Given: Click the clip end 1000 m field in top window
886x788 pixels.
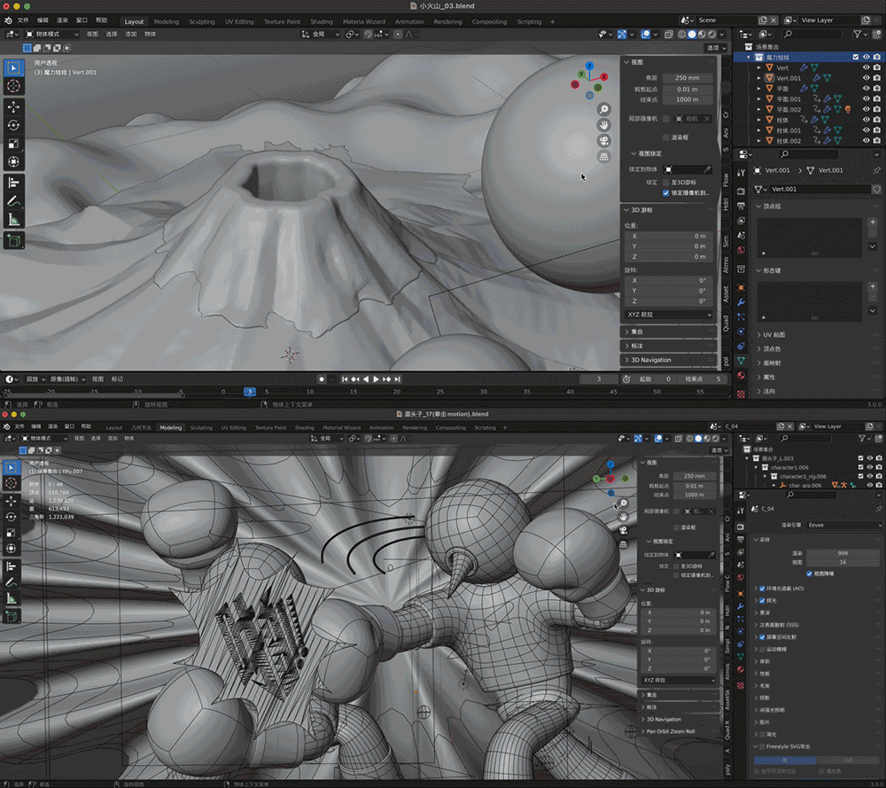Looking at the screenshot, I should pos(688,99).
